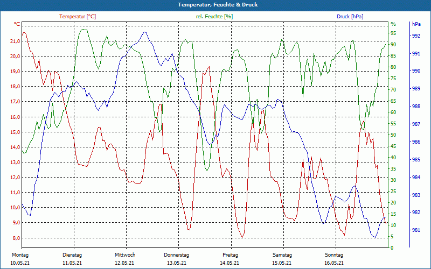Viewport: 431px width, 269px height.
Task: Click the '65' humidity axis value
Action: (393, 101)
